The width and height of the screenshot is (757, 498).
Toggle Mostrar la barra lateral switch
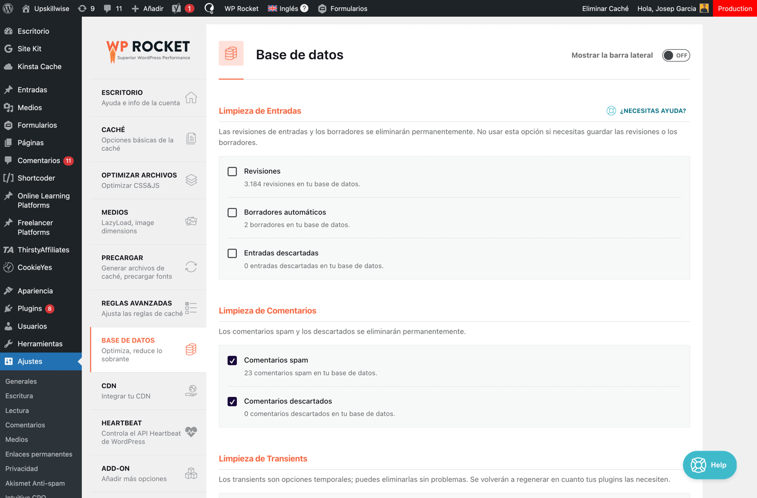(676, 55)
